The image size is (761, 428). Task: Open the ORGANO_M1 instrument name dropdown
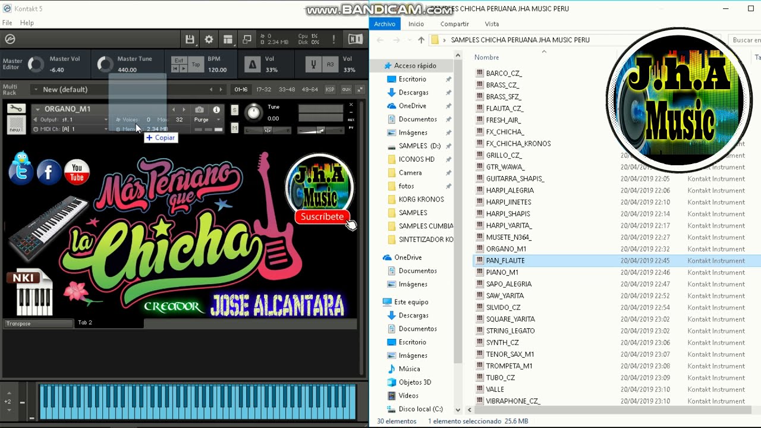37,109
